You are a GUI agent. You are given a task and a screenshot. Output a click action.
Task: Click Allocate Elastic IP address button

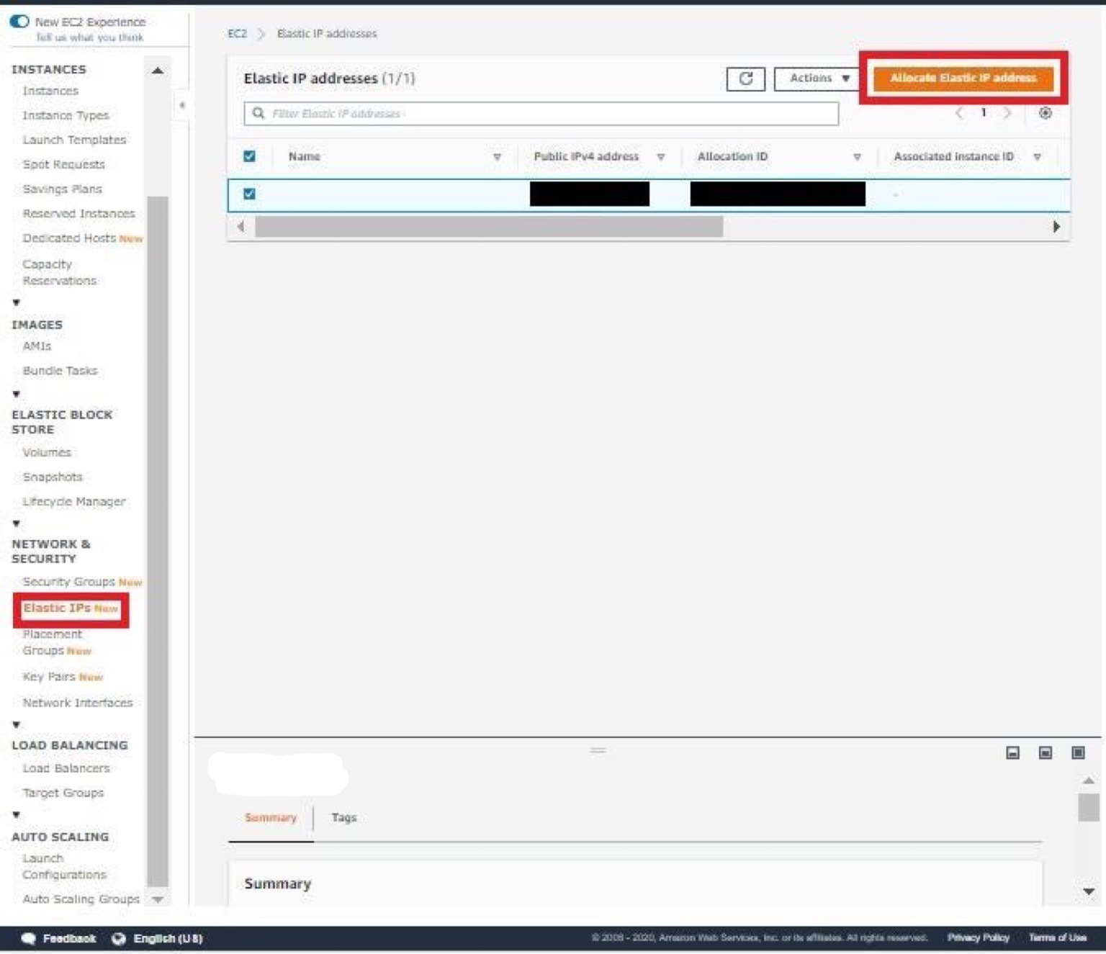pyautogui.click(x=963, y=78)
